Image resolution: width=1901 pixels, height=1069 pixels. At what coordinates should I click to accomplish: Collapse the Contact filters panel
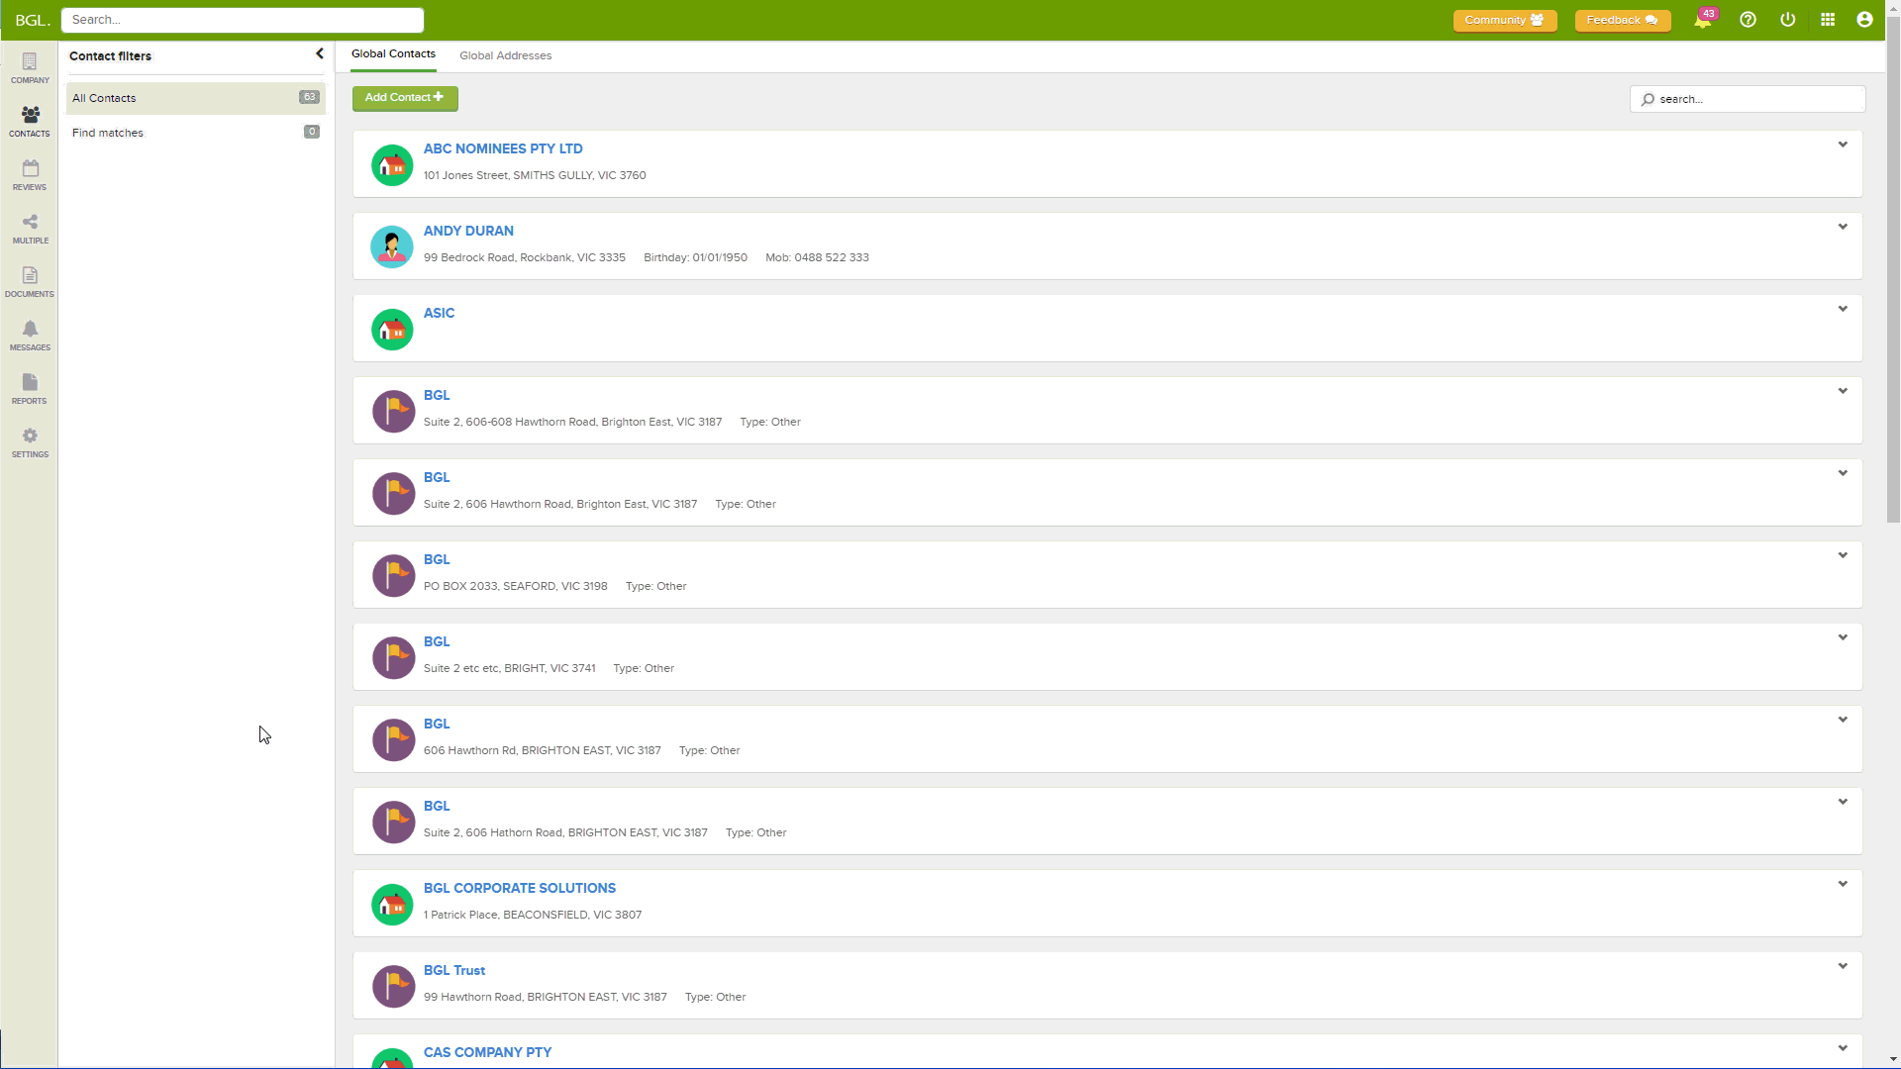[x=319, y=54]
